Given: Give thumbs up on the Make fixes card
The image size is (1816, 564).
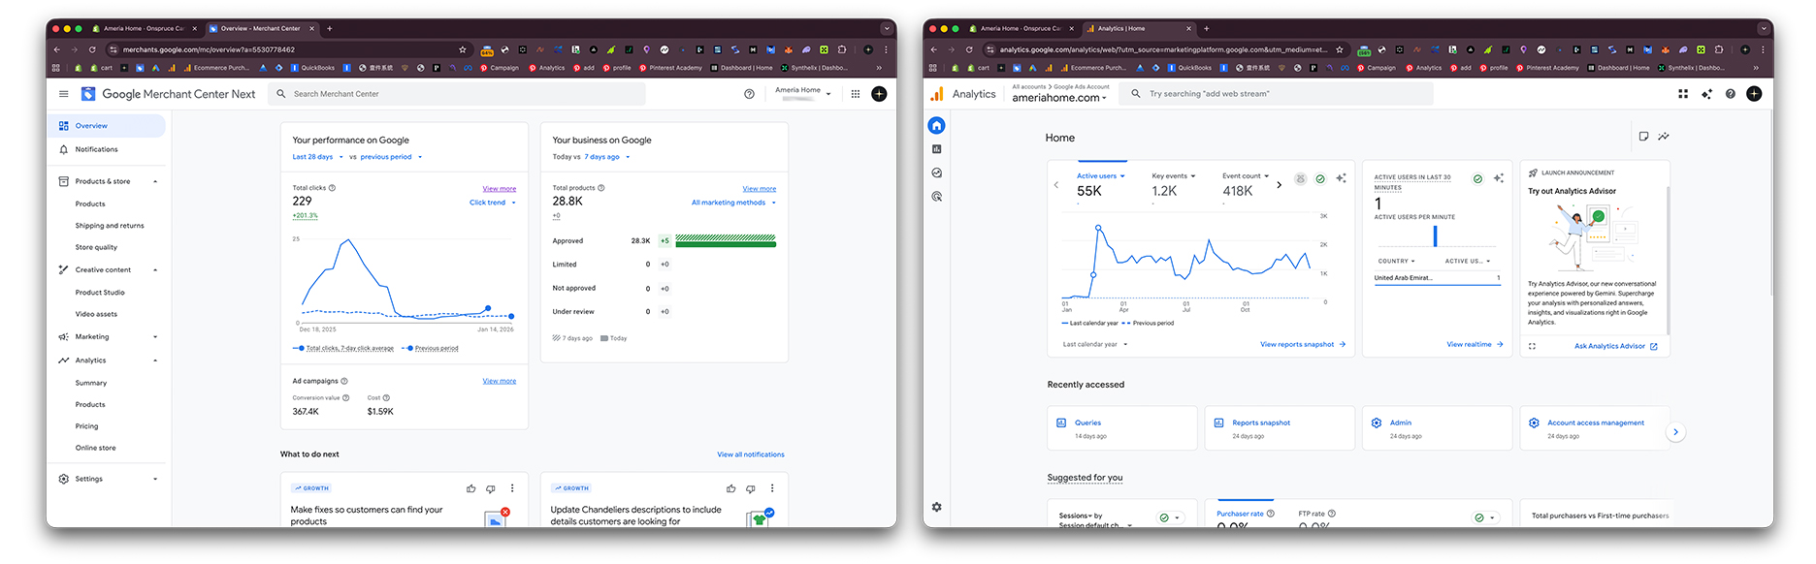Looking at the screenshot, I should click(x=471, y=488).
